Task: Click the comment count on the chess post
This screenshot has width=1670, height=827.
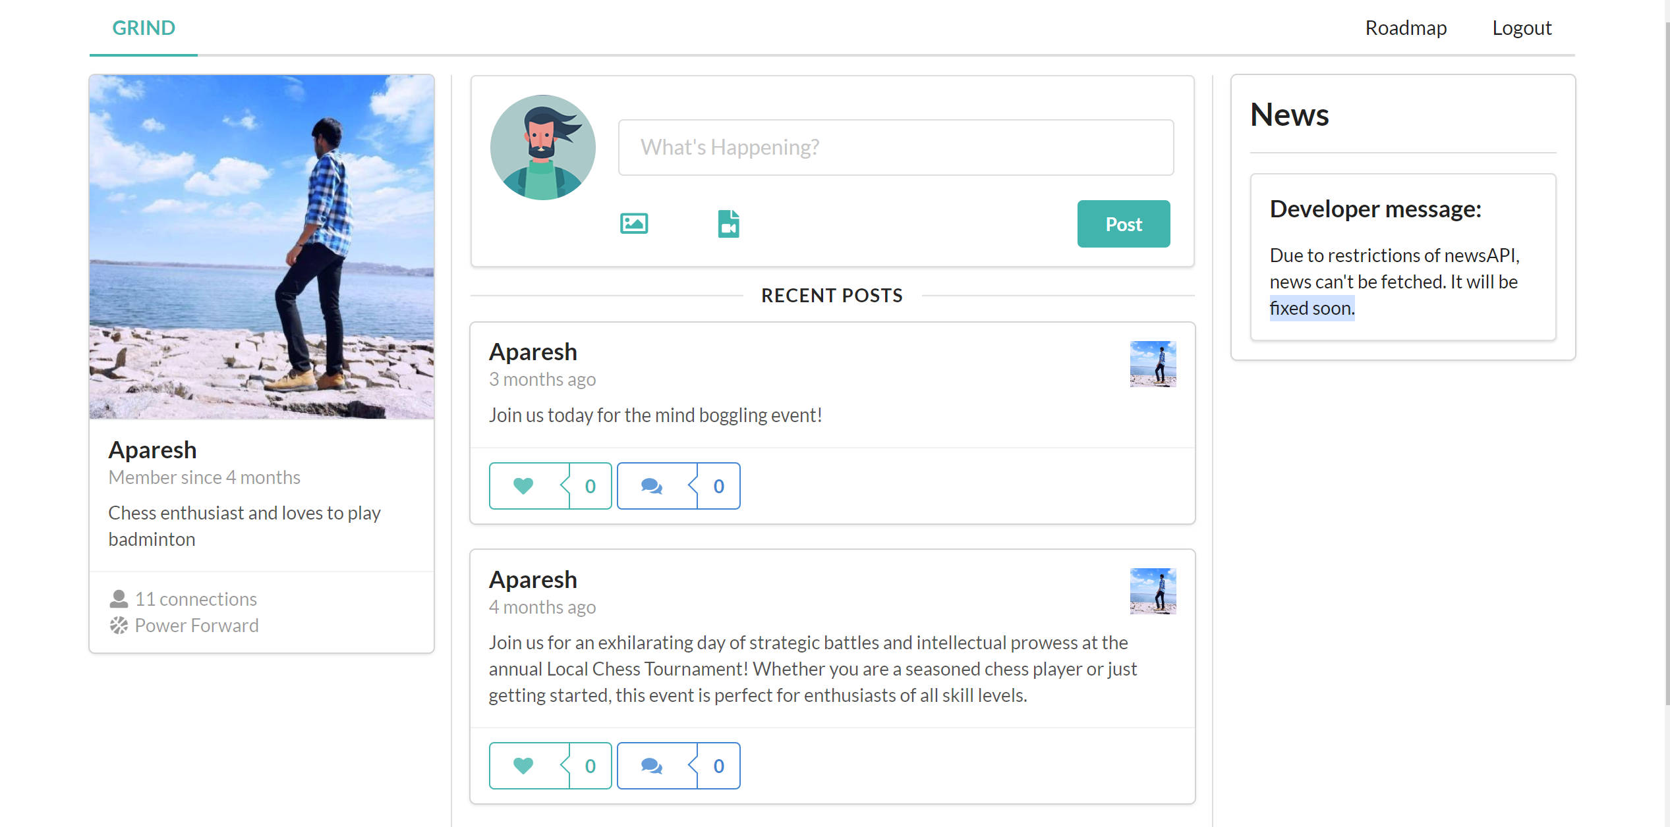Action: click(x=718, y=766)
